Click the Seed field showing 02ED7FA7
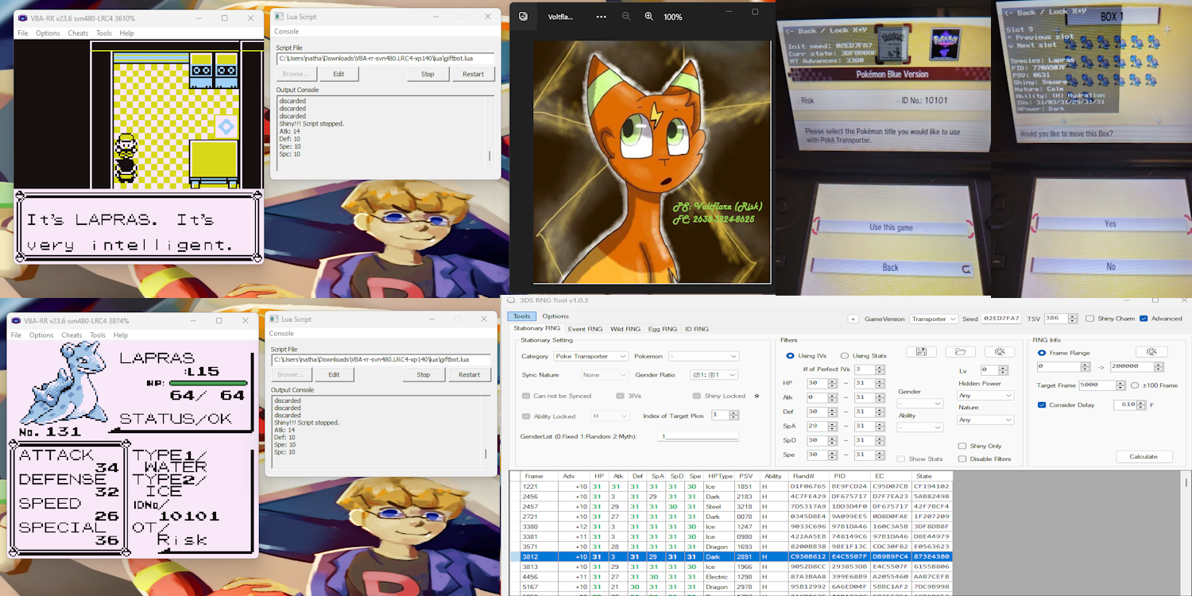This screenshot has height=596, width=1192. point(1001,319)
